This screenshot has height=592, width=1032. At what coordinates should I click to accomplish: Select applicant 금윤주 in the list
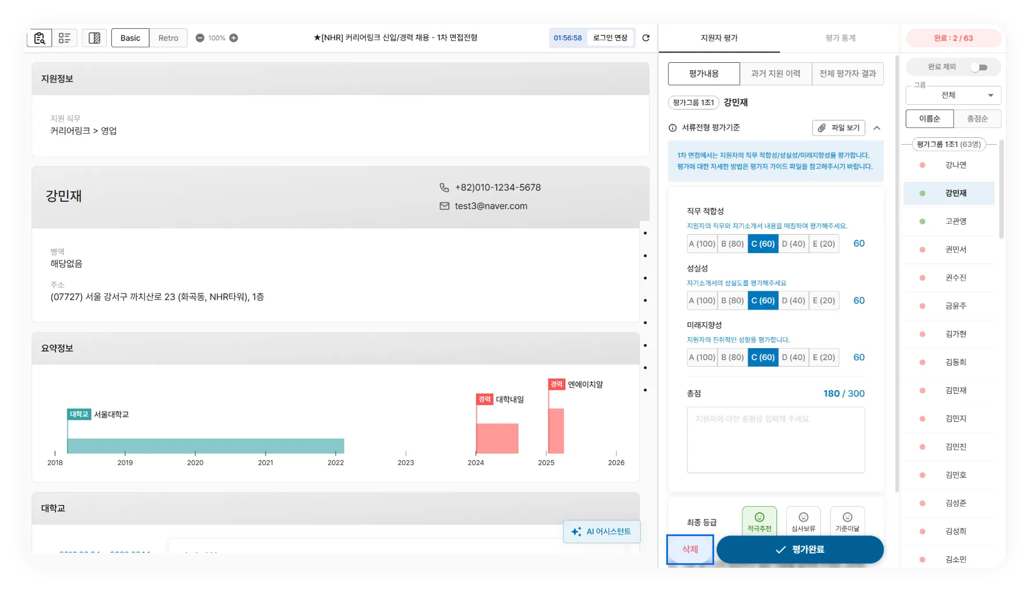949,306
